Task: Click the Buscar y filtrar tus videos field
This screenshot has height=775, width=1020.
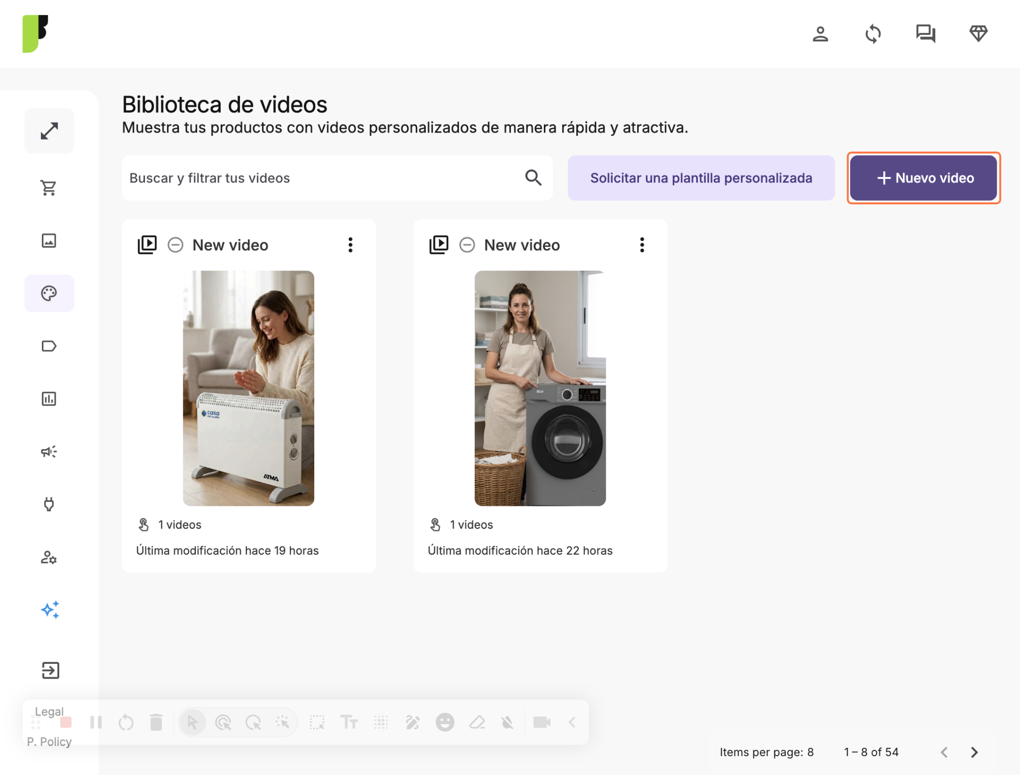Action: 337,178
